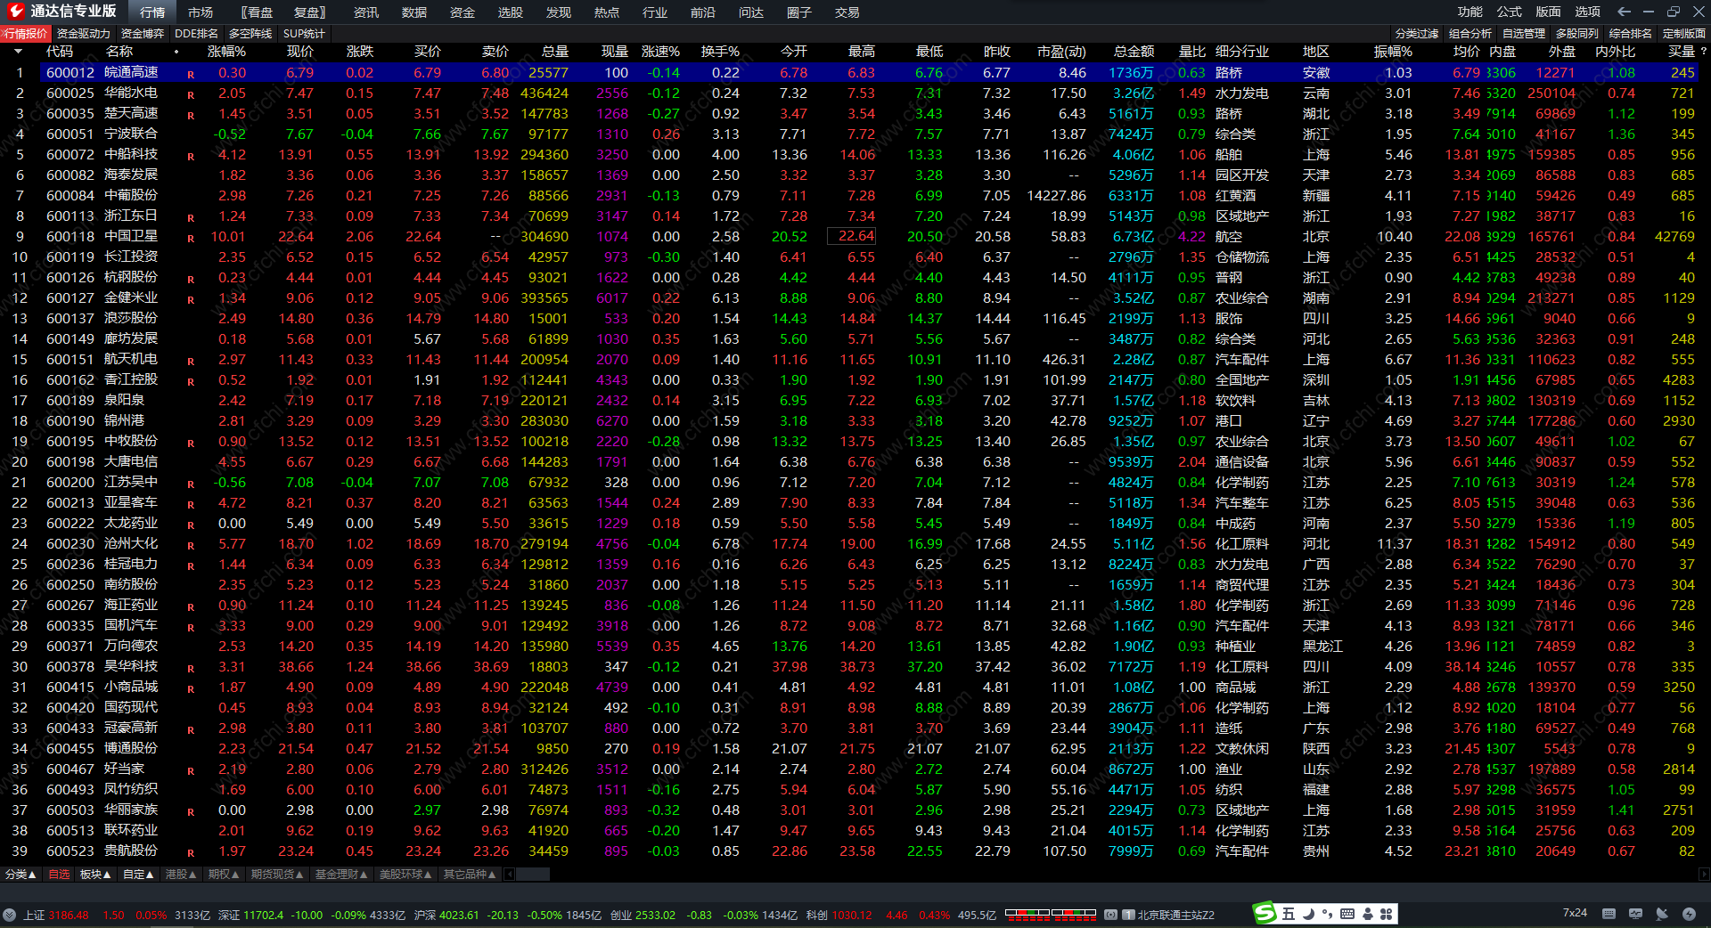Screen dimensions: 1711x928
Task: Click the lightning bolt icon in status bar
Action: (1689, 914)
